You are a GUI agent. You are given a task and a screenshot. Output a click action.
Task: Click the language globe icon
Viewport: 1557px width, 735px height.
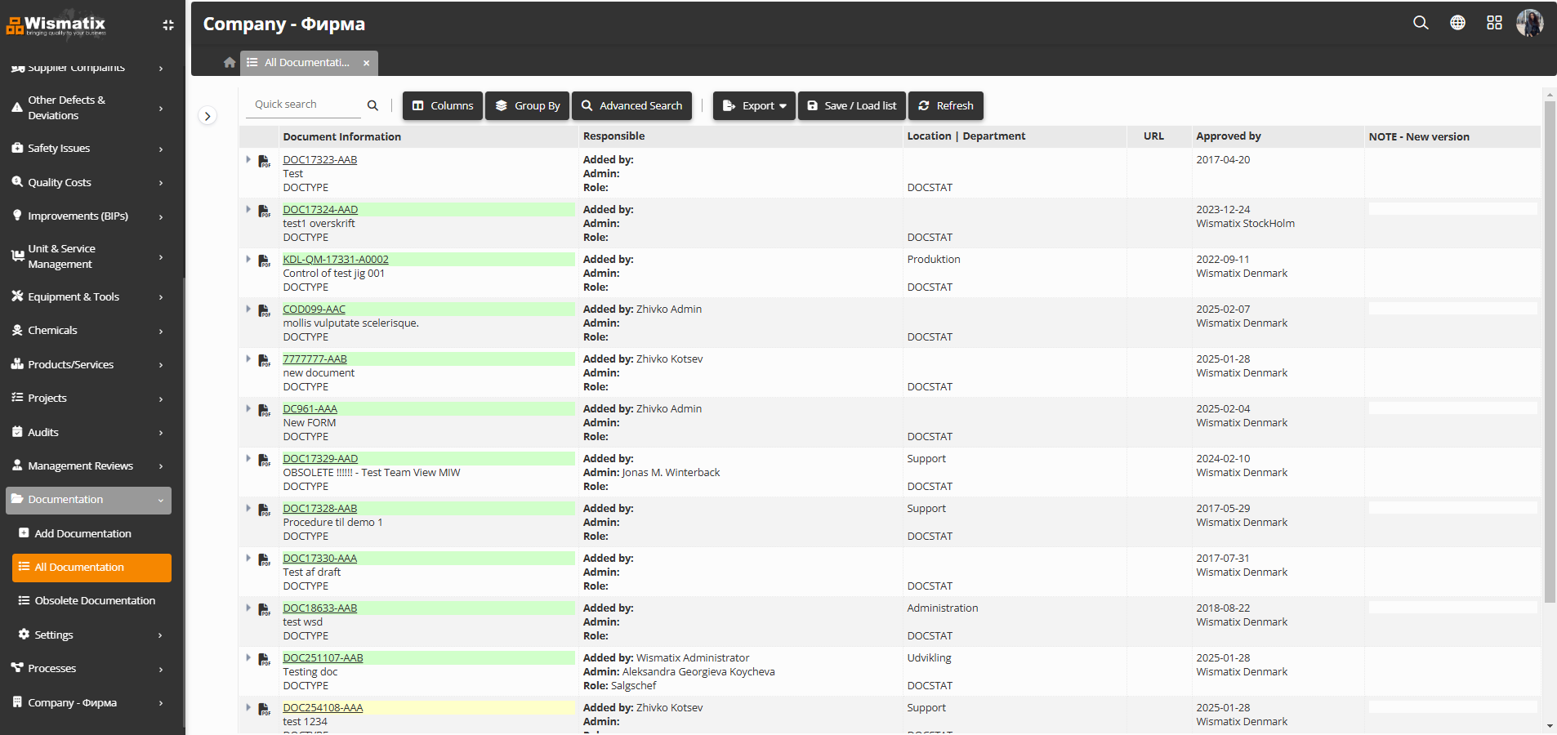pos(1457,23)
